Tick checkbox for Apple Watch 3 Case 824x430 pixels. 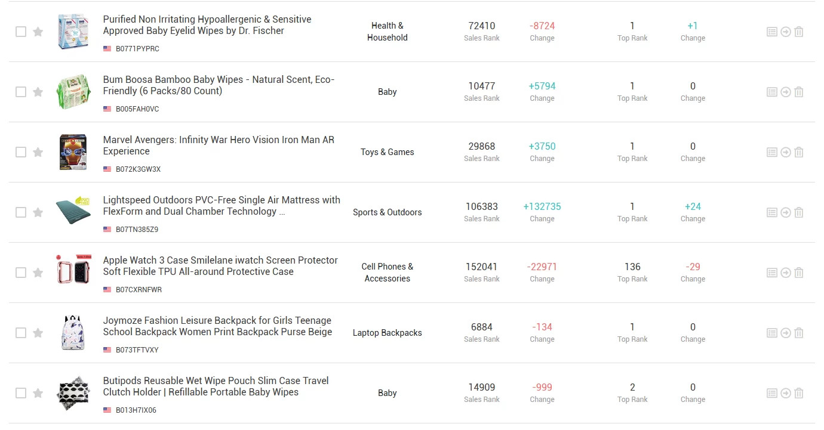pyautogui.click(x=21, y=273)
